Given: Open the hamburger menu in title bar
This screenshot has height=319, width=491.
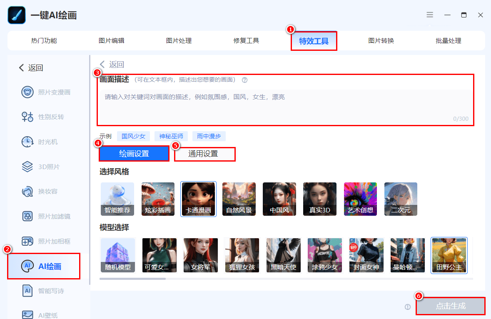Looking at the screenshot, I should 430,15.
